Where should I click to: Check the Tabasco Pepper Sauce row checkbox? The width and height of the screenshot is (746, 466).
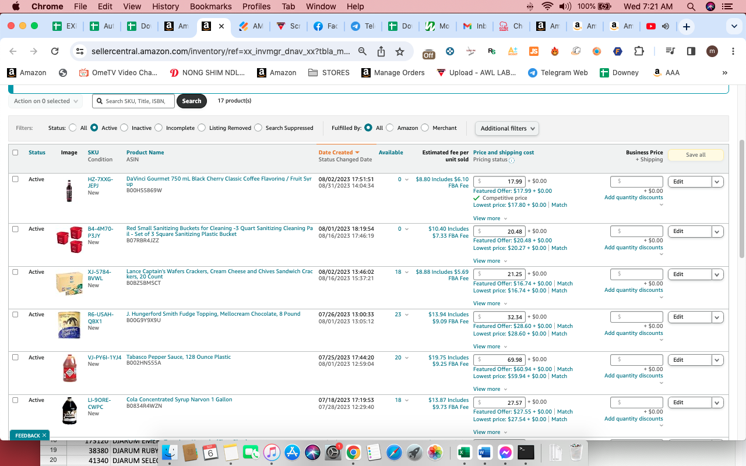[15, 357]
